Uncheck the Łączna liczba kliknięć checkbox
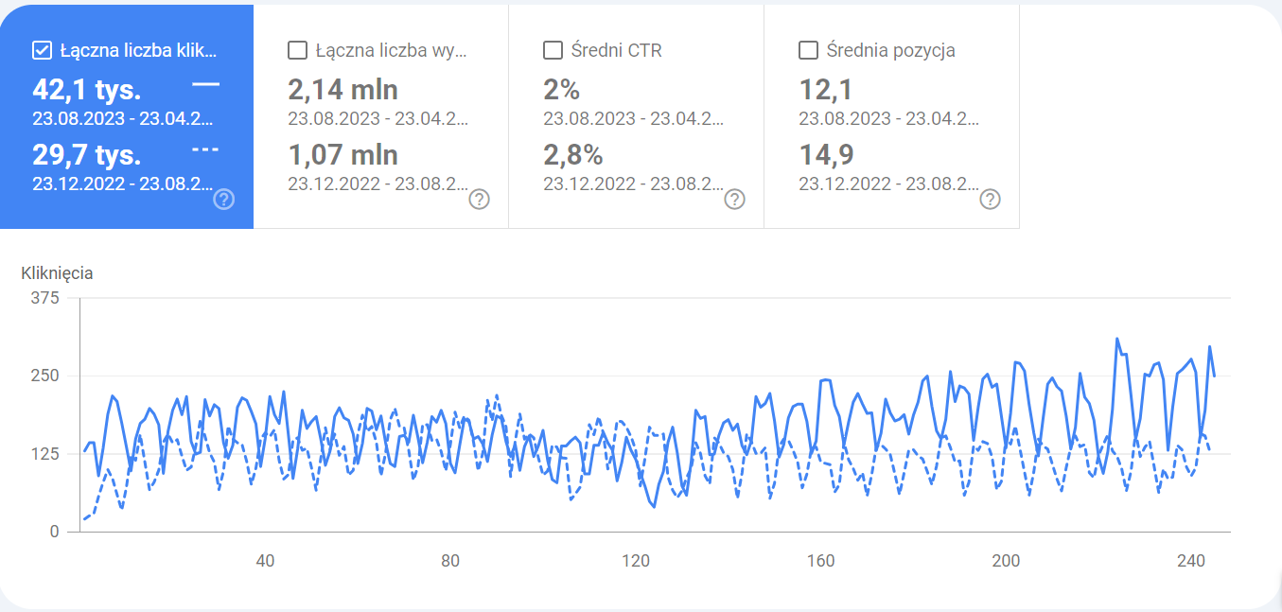Viewport: 1282px width, 612px height. click(42, 50)
